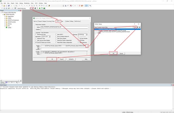Click the Build target toolbar icon

[x=4, y=8]
